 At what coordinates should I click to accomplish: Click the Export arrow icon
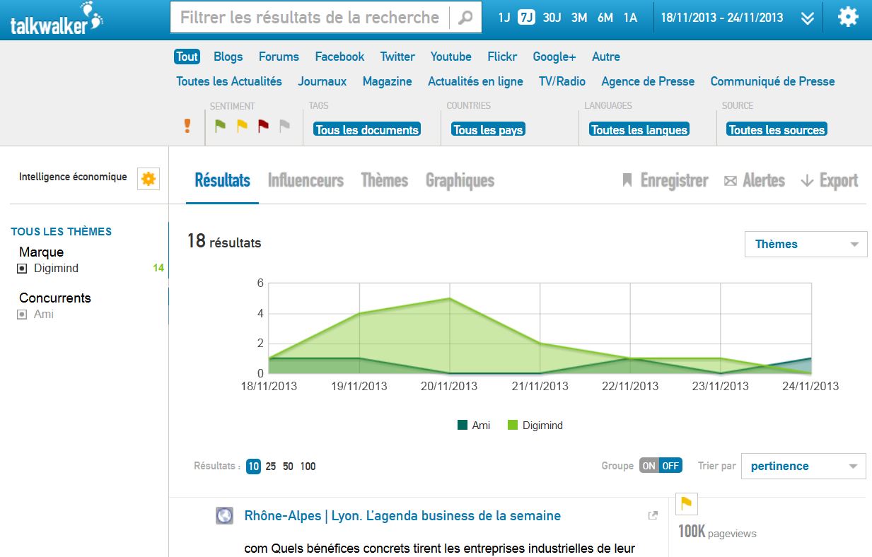pos(807,181)
